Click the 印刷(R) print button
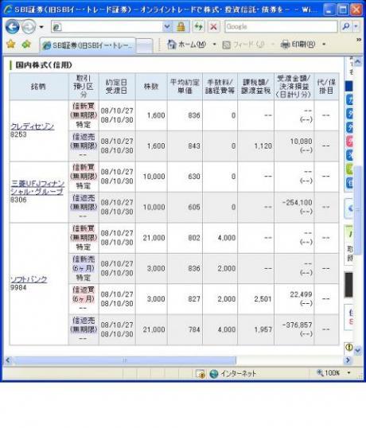This screenshot has width=366, height=428. pos(298,45)
